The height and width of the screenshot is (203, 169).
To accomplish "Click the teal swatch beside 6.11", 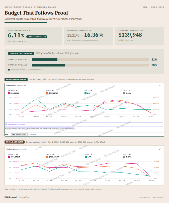I will pos(86,93).
